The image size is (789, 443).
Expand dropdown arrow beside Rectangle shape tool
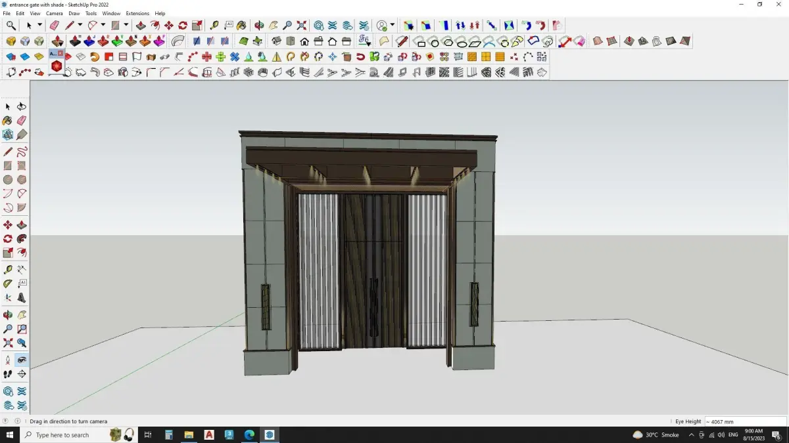[x=126, y=26]
